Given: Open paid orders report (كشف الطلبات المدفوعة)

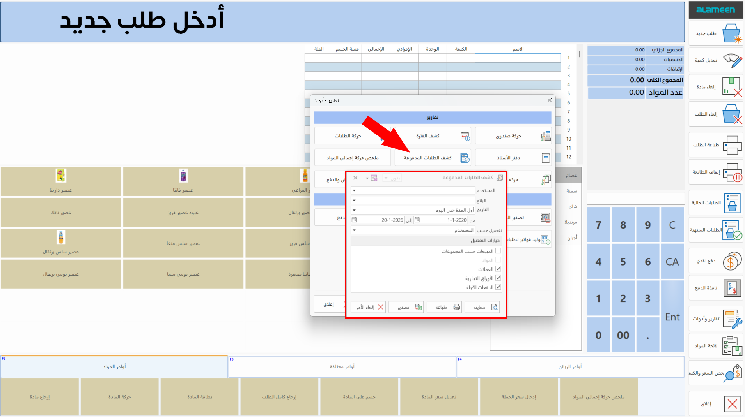Looking at the screenshot, I should [x=432, y=158].
